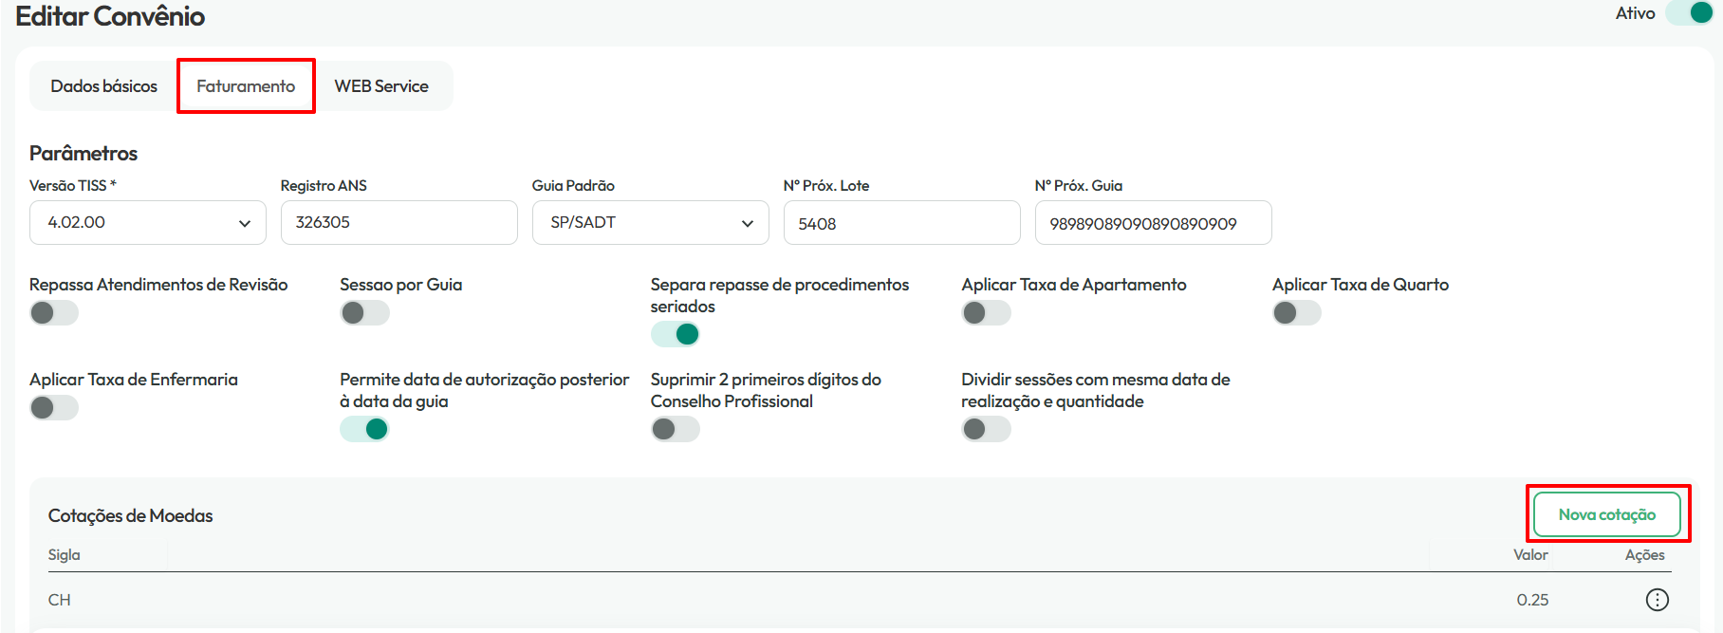Image resolution: width=1723 pixels, height=633 pixels.
Task: Open actions menu for CH currency row
Action: pos(1657,600)
